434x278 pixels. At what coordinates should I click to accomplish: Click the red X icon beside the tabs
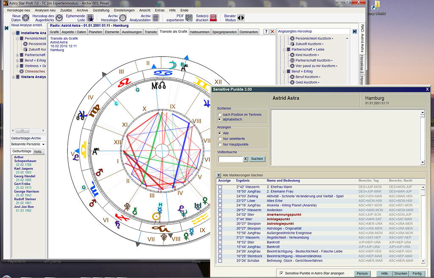tap(273, 32)
